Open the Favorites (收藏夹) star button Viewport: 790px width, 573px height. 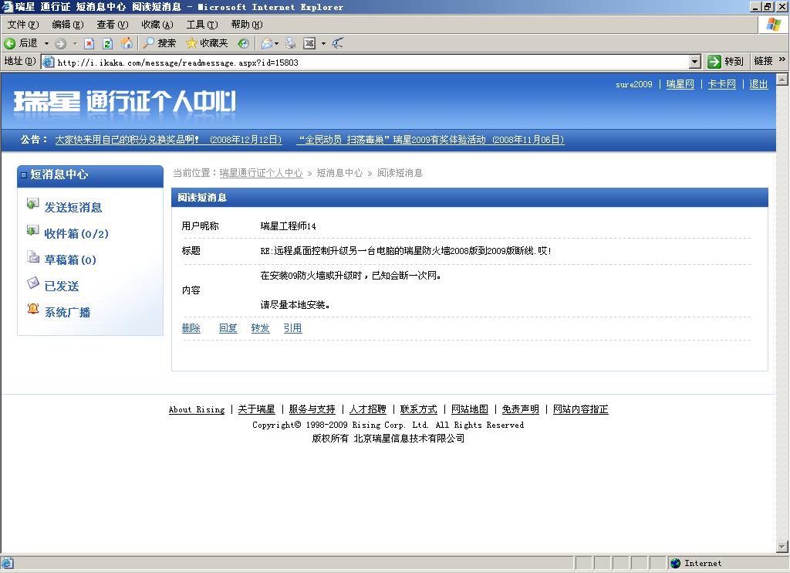[207, 43]
